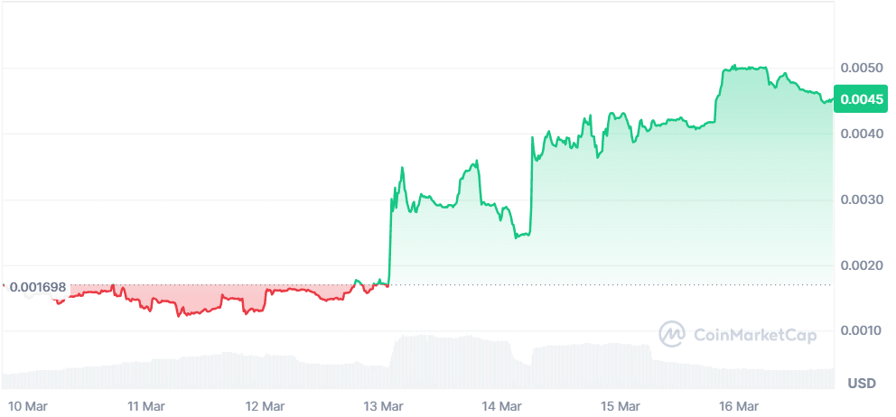The width and height of the screenshot is (896, 417).
Task: Click the 12 Mar axis date
Action: pos(264,404)
